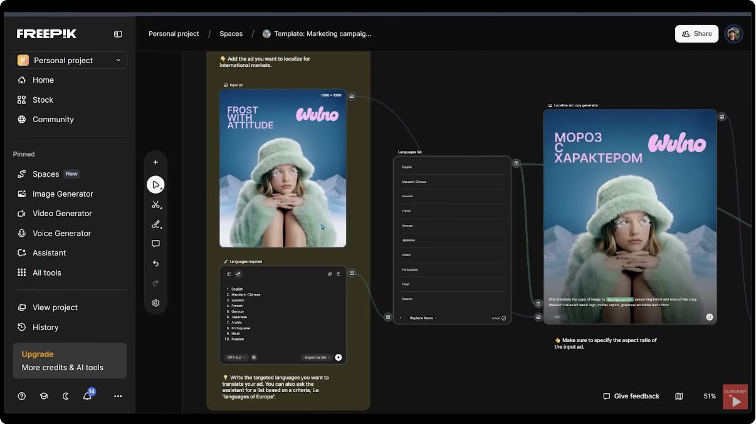Open canvas minimap icon
Screen dimensions: 756x424
[679, 396]
